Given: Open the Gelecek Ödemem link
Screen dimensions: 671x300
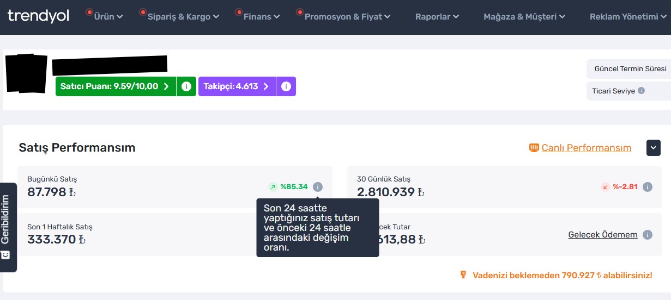Looking at the screenshot, I should [x=603, y=235].
